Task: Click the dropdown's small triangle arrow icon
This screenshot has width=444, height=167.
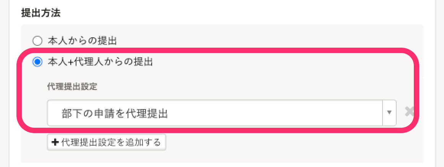Action: point(389,113)
